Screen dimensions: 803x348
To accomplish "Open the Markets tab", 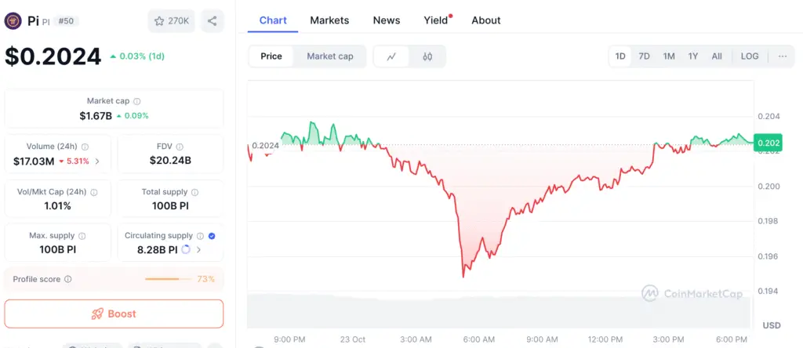I will pos(329,20).
